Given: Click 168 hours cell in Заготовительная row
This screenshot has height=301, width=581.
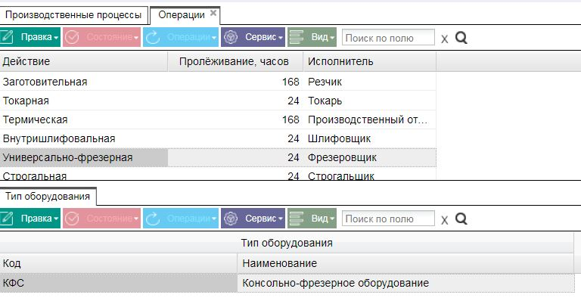Looking at the screenshot, I should click(235, 82).
